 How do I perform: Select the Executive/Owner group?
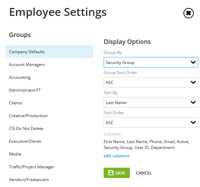49,141
